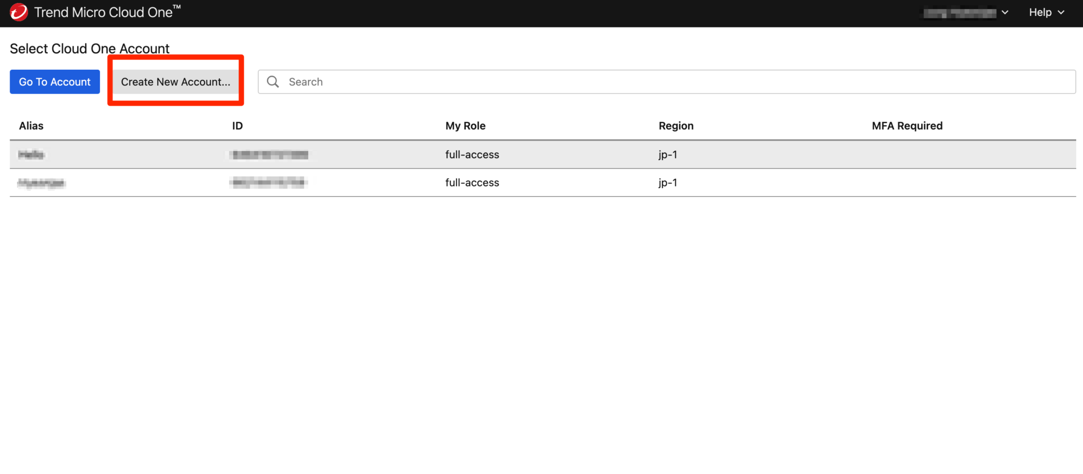Sort by the Region column header
Image resolution: width=1083 pixels, height=474 pixels.
pyautogui.click(x=676, y=126)
